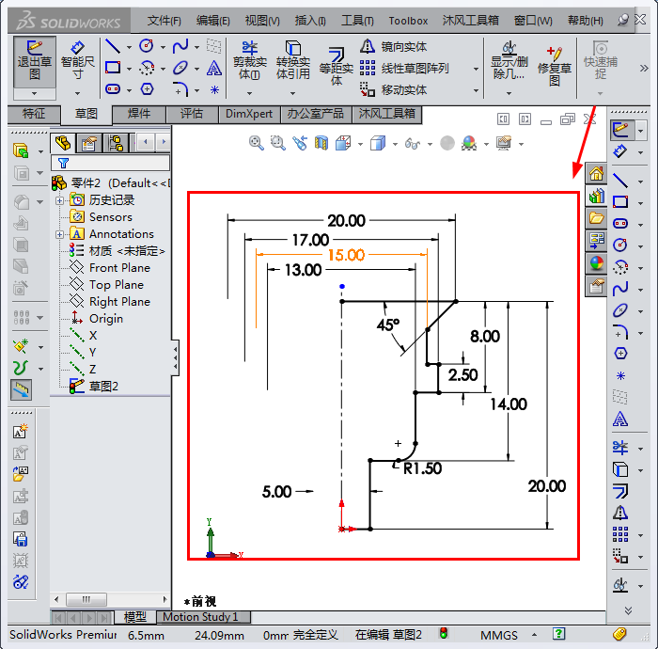Click the Zoom to Fit magnifier icon

tap(256, 143)
